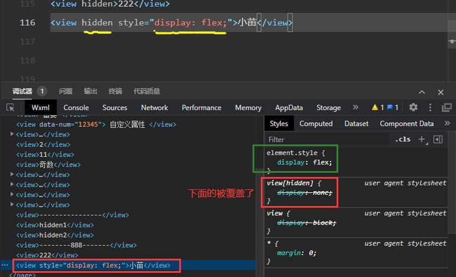Viewport: 456px width, 277px height.
Task: Switch to the Console tab
Action: 76,107
